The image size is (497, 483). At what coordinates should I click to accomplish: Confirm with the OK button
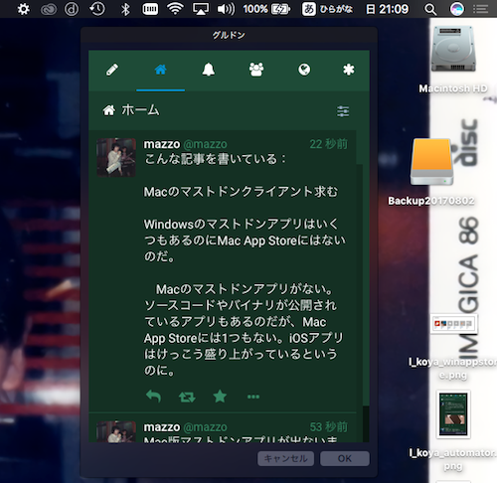345,458
